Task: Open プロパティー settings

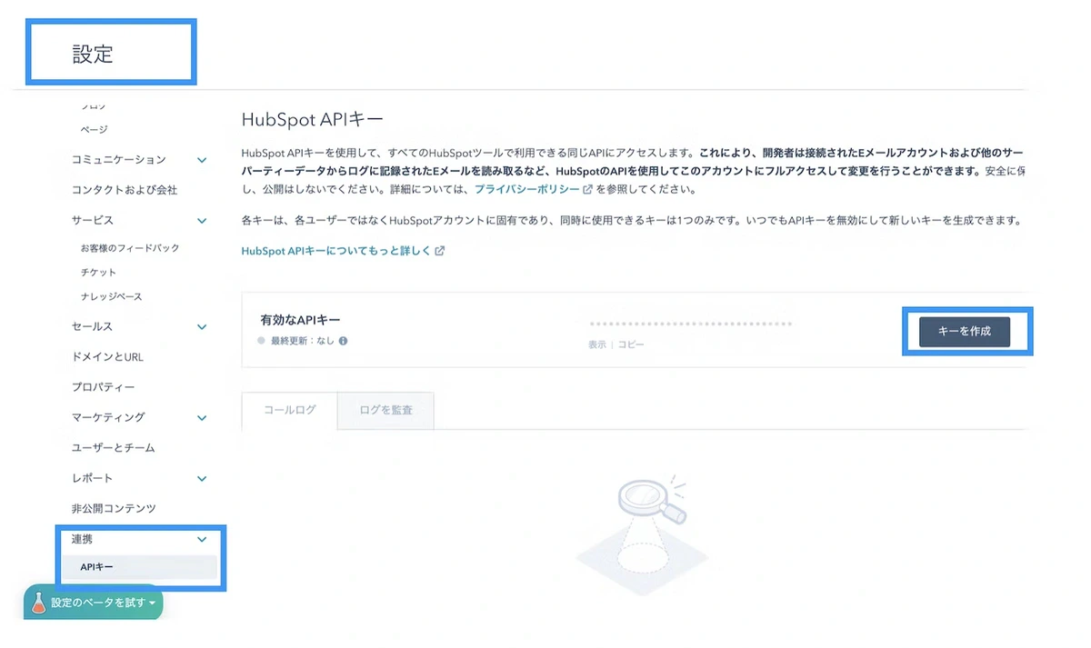Action: tap(104, 387)
